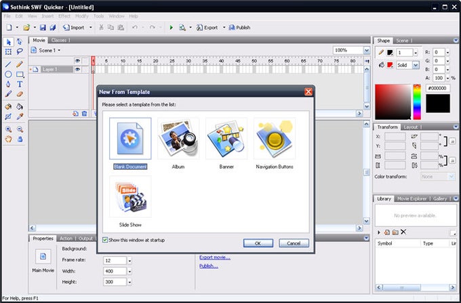Open the Import dropdown arrow
This screenshot has height=303, width=461.
coord(91,28)
